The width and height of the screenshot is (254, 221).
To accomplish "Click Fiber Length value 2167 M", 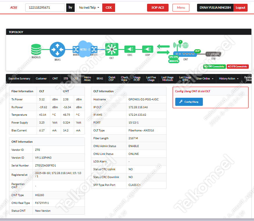I will click(133, 138).
